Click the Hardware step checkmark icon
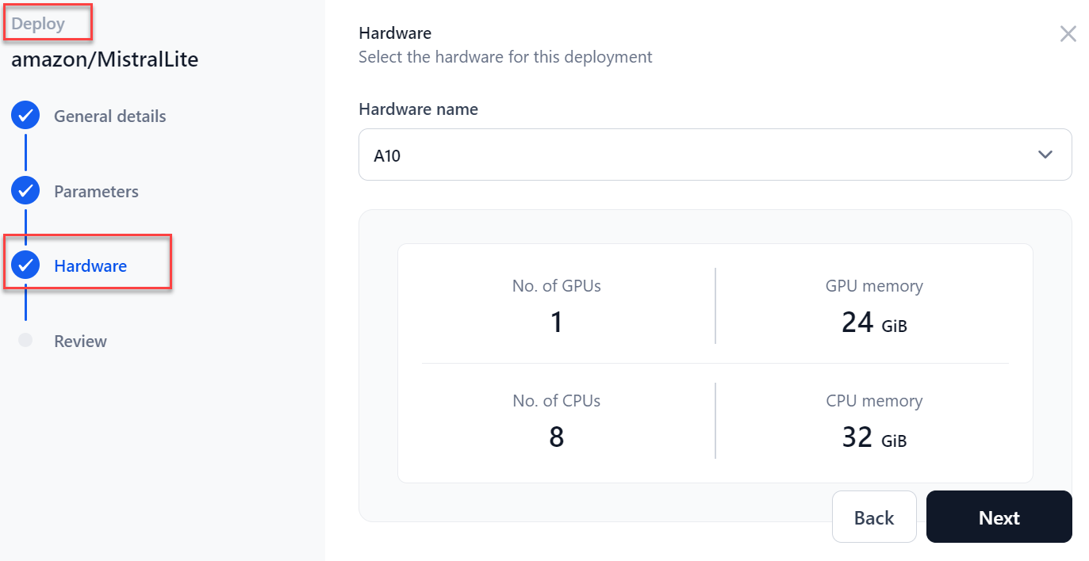This screenshot has height=561, width=1089. (x=25, y=266)
